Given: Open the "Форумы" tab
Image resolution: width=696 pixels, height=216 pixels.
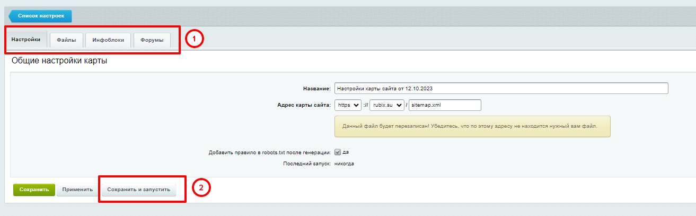Looking at the screenshot, I should (152, 40).
